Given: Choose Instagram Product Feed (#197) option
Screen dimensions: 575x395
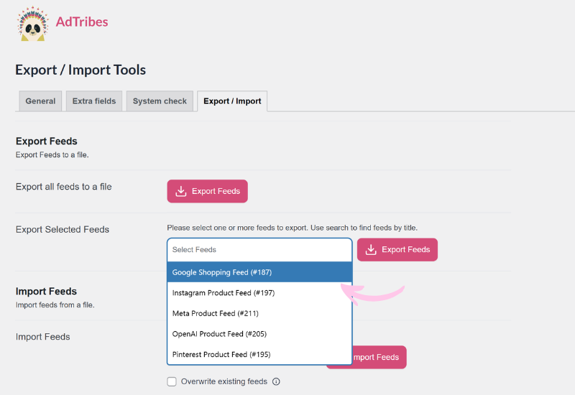Looking at the screenshot, I should 259,293.
